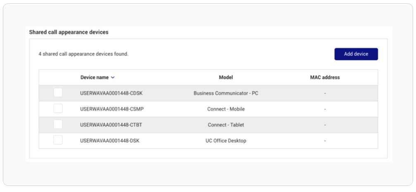Click the USERWAVAA0001448-CTBT device name
This screenshot has width=416, height=192.
tap(111, 125)
